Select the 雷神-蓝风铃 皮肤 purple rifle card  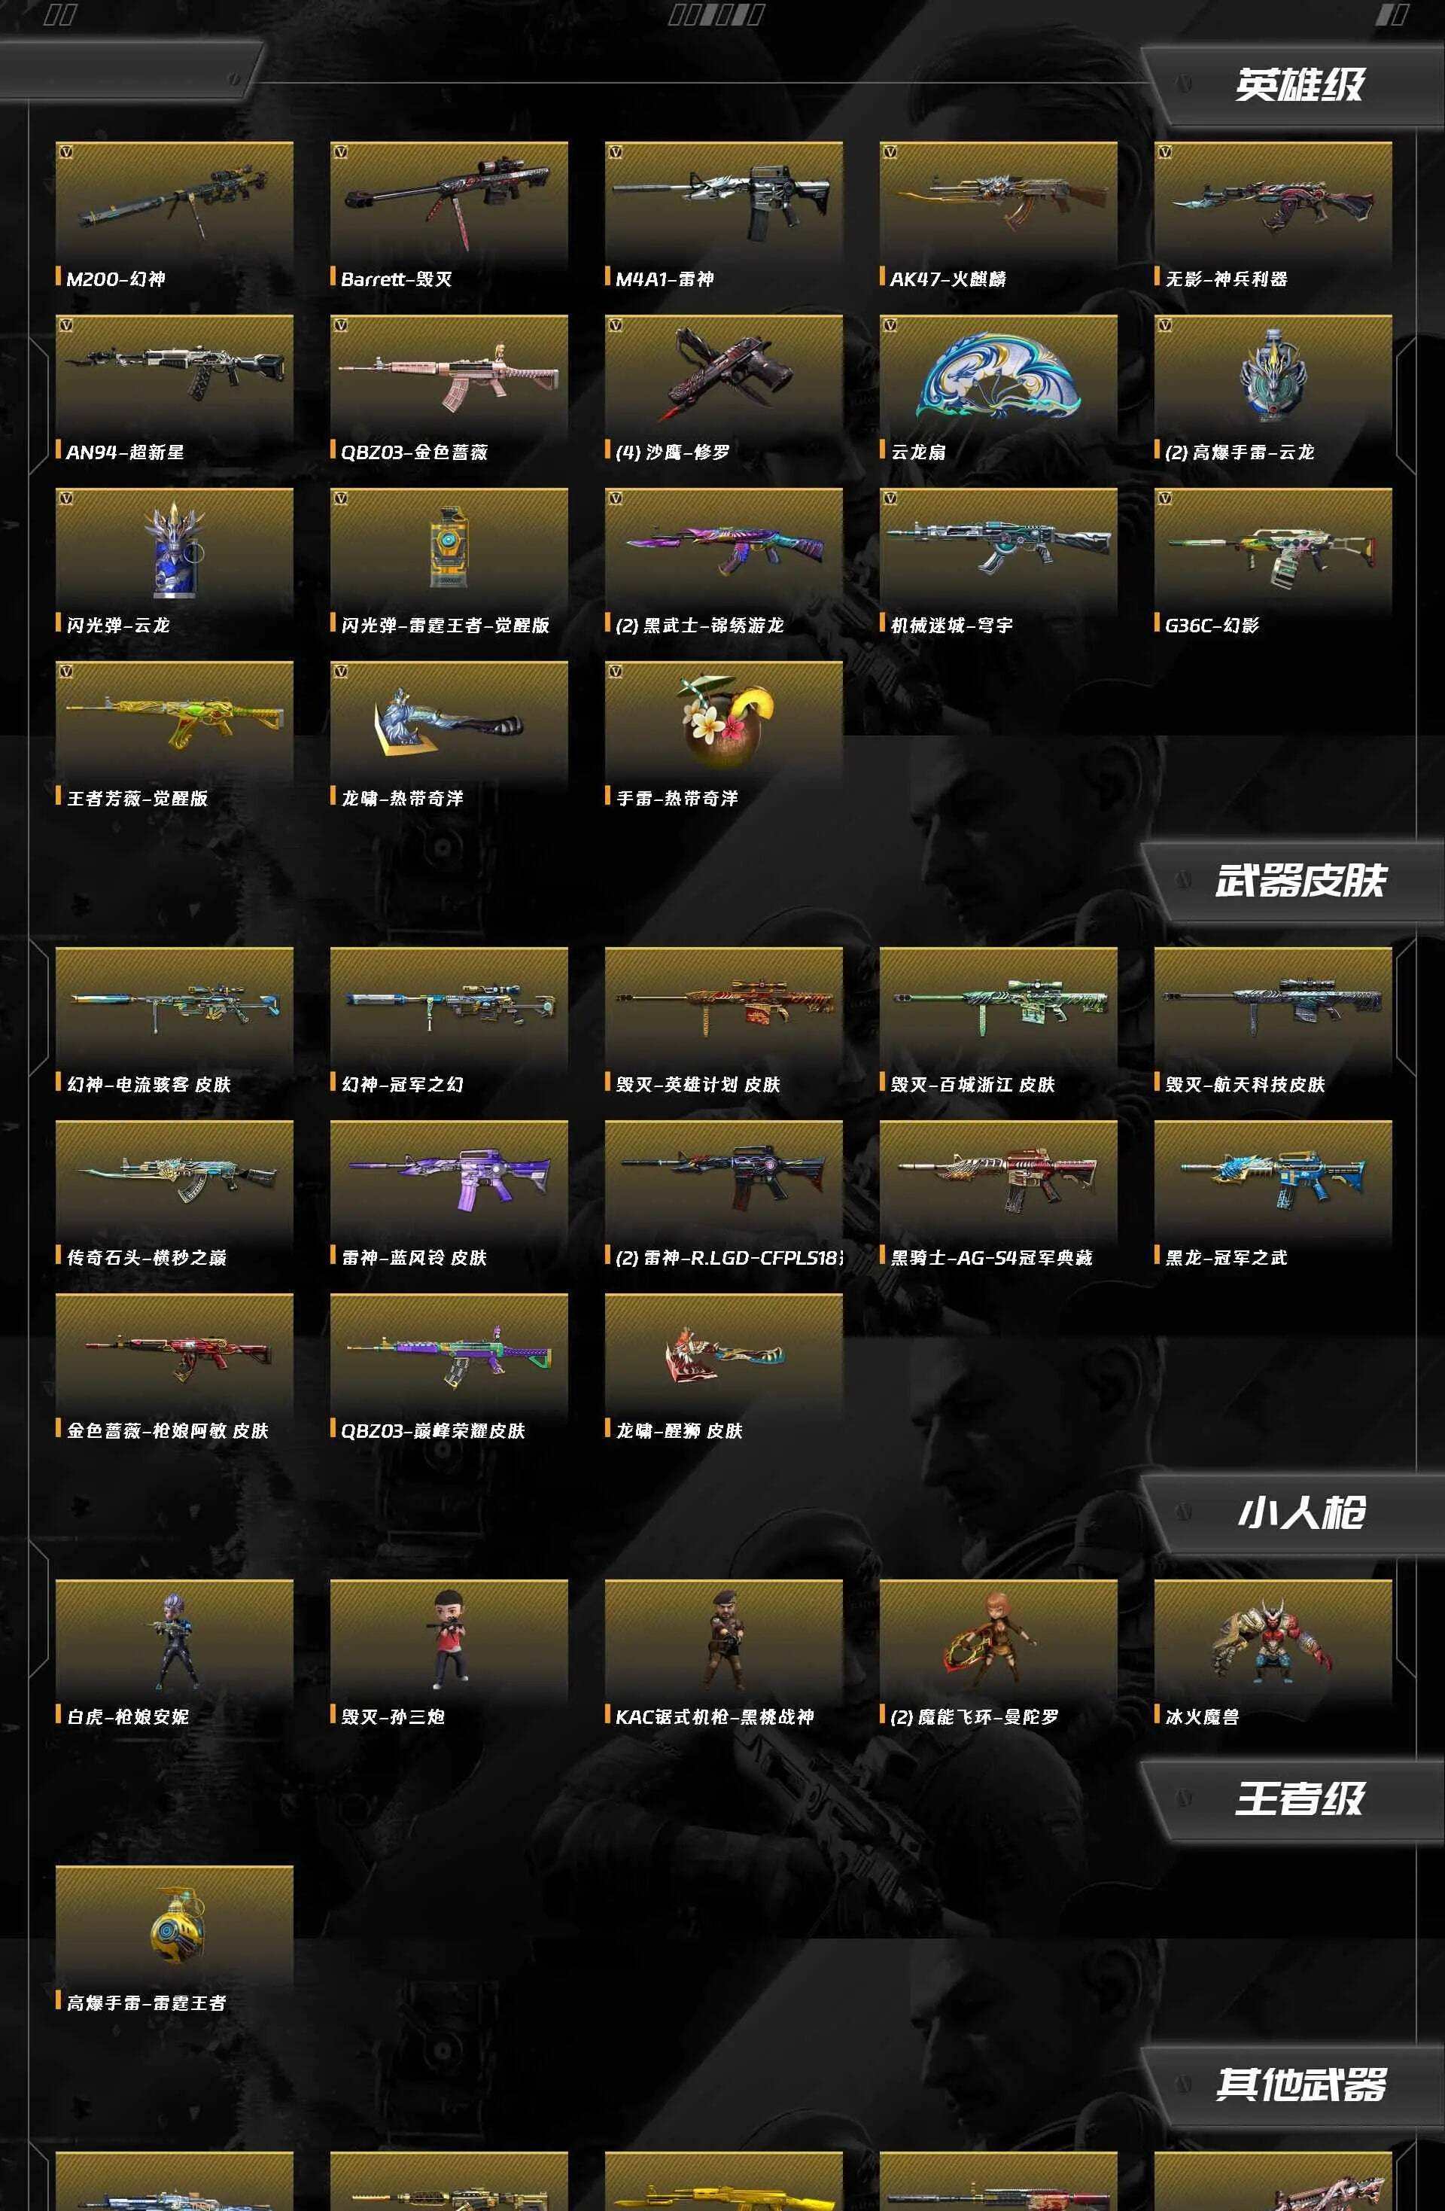(x=449, y=1194)
